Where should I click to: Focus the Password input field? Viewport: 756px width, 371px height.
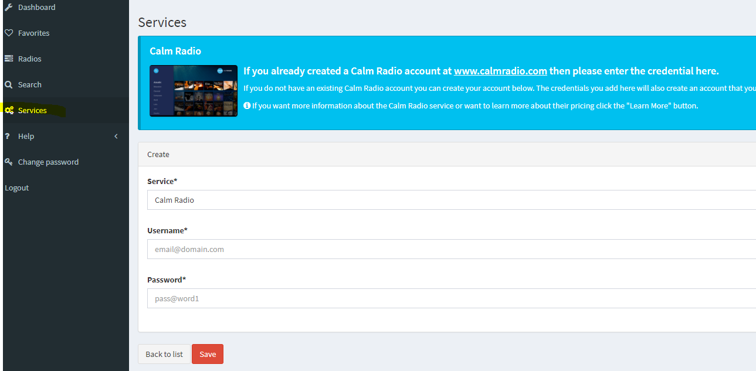coord(452,298)
